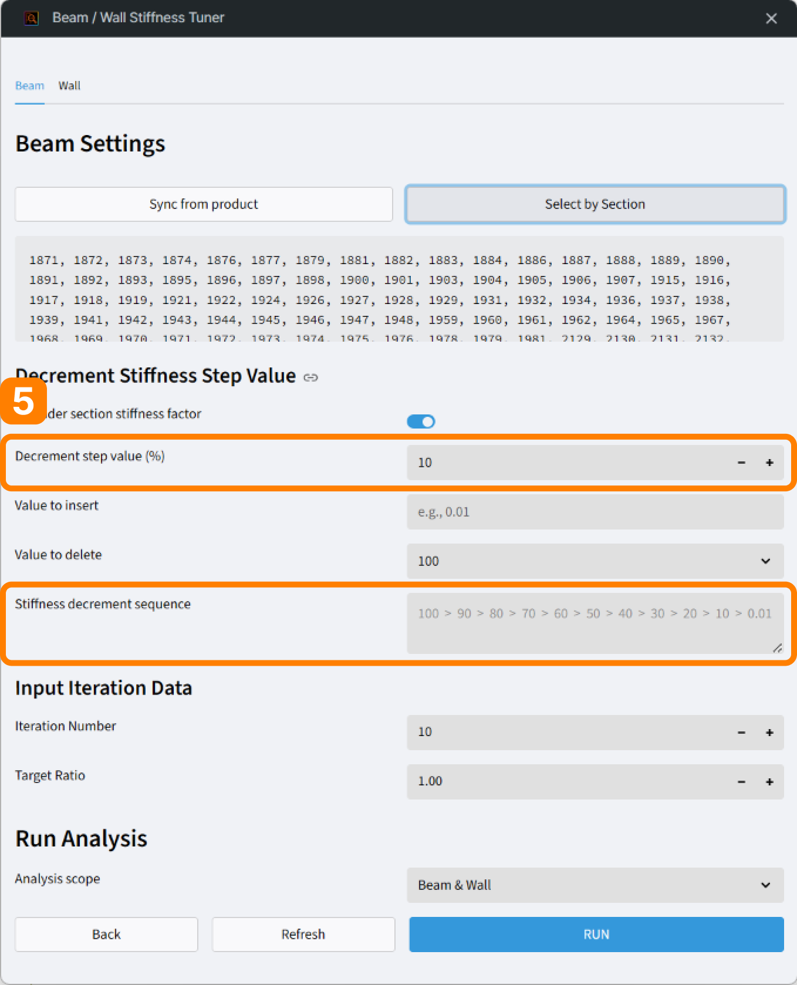Image resolution: width=797 pixels, height=985 pixels.
Task: Close the Beam / Wall Stiffness Tuner window
Action: pos(771,19)
